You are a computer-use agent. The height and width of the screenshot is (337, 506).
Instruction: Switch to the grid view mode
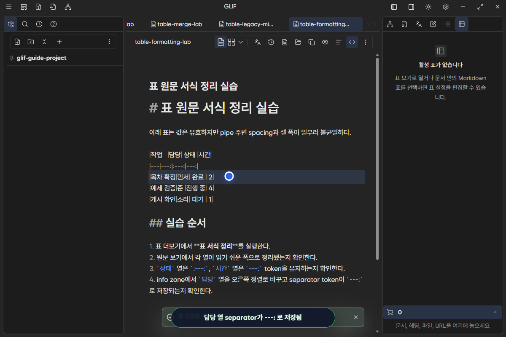[231, 42]
